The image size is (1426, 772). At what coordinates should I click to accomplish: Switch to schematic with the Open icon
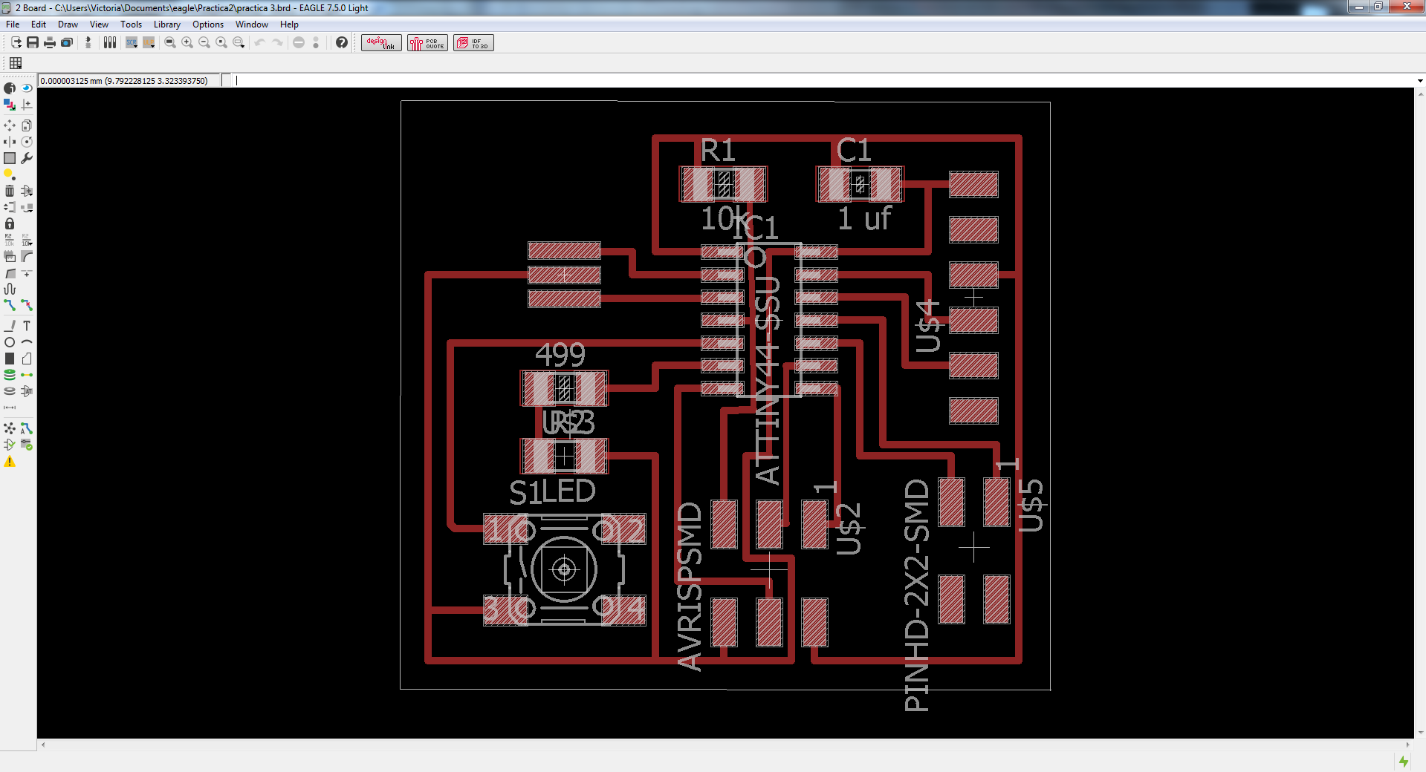tap(16, 42)
